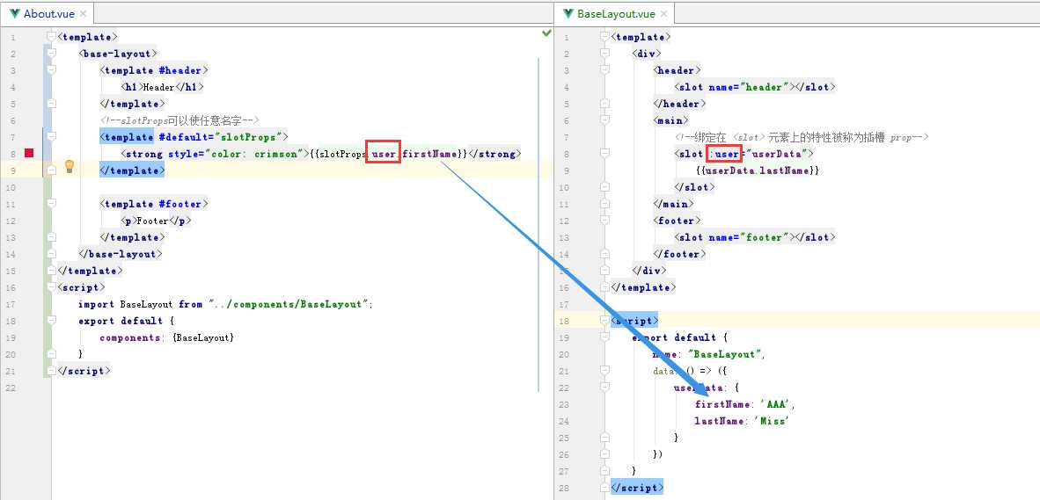Fold the userData object at BaseLayout.vue line 22
The height and width of the screenshot is (500, 1040).
click(604, 388)
